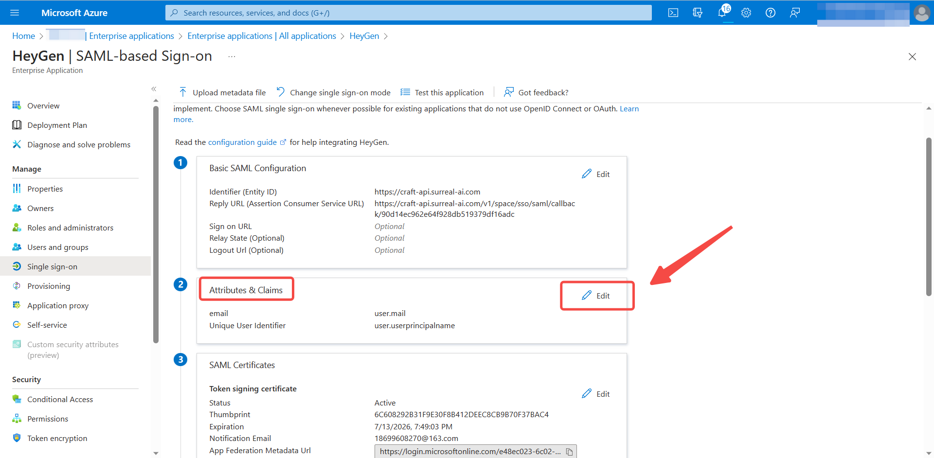
Task: Click the Users and groups icon
Action: click(x=17, y=247)
